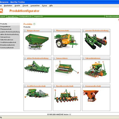Switch to the Angebot (3) tab

38,16
